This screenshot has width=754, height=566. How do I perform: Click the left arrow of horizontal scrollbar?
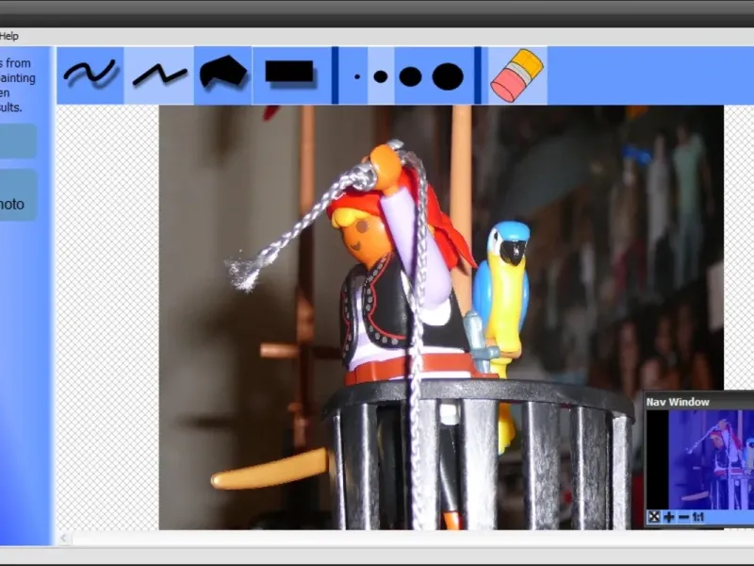pyautogui.click(x=64, y=539)
